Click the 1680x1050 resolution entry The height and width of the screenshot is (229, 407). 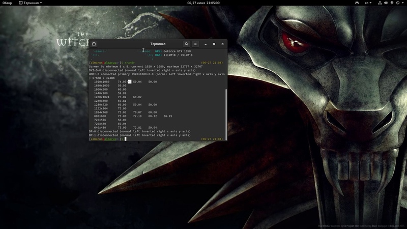coord(101,85)
